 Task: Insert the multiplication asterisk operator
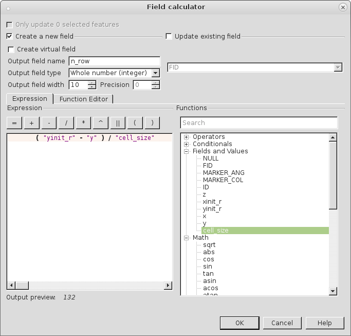tap(83, 123)
